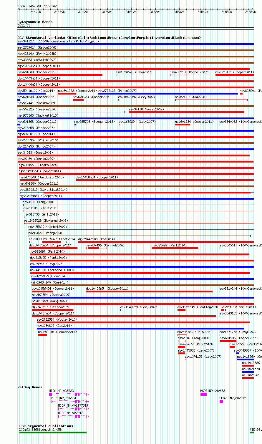Viewport: 262px width, 444px height.
Task: Click the esv2432528 (McKernan2009) label
Action: (46, 221)
